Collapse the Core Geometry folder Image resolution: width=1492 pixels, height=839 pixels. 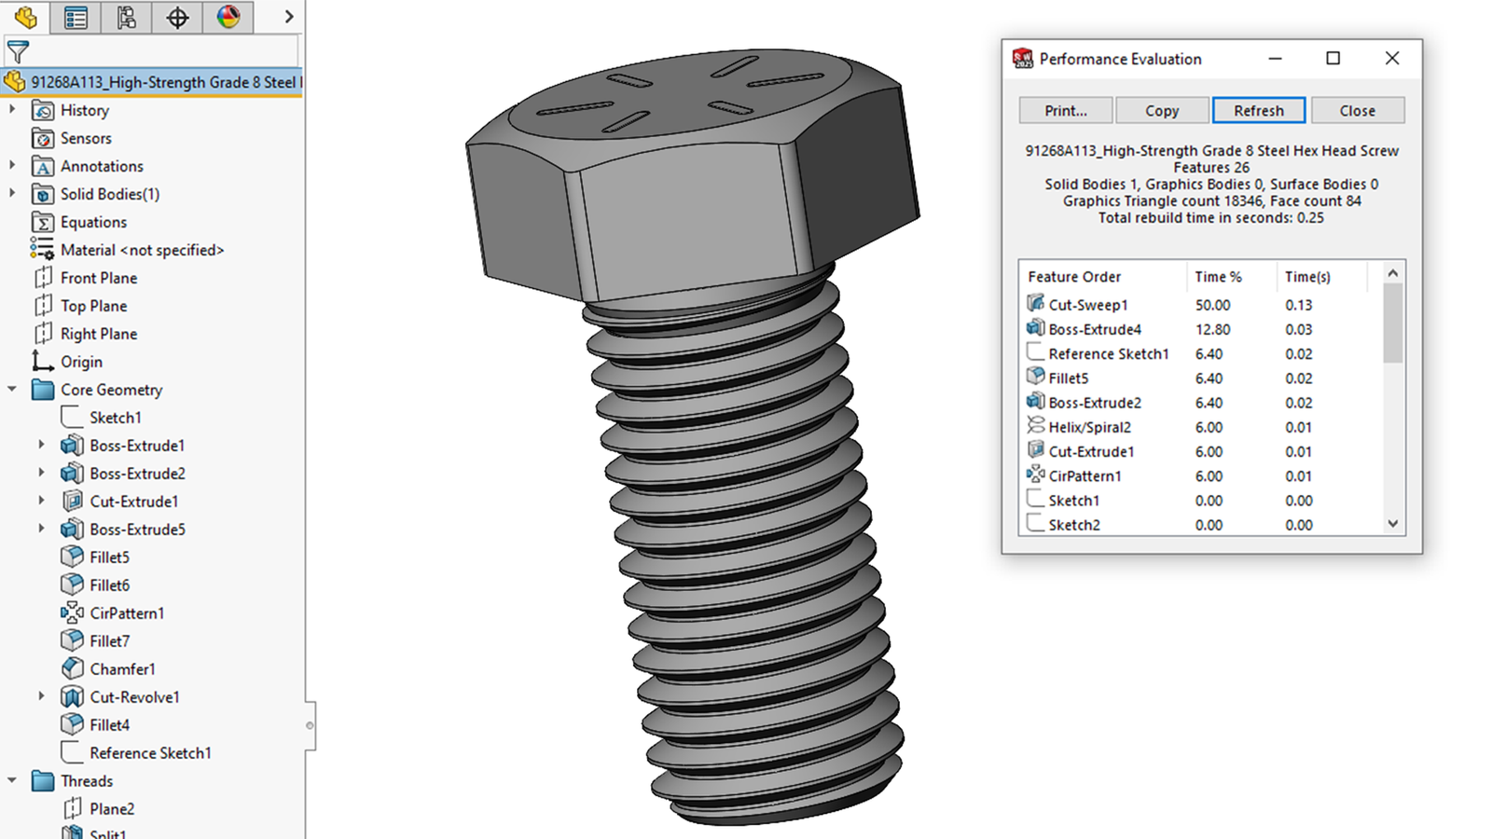pos(12,390)
